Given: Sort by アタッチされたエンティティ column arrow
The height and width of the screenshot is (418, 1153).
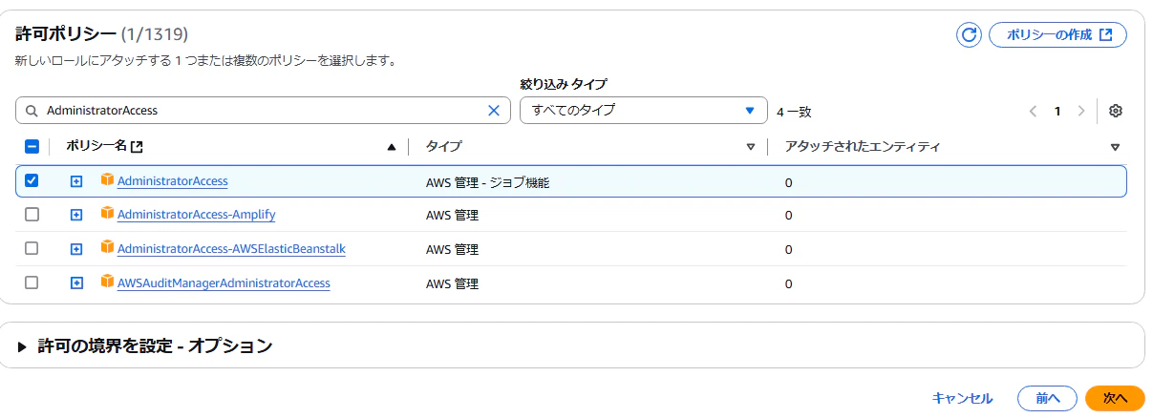Looking at the screenshot, I should point(1115,147).
